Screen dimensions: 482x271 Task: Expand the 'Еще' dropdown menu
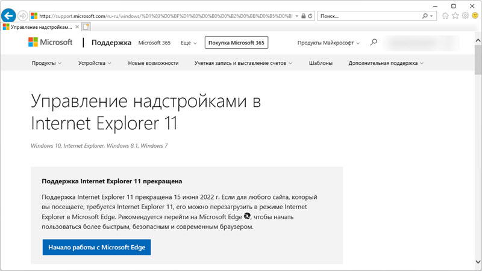click(x=189, y=43)
